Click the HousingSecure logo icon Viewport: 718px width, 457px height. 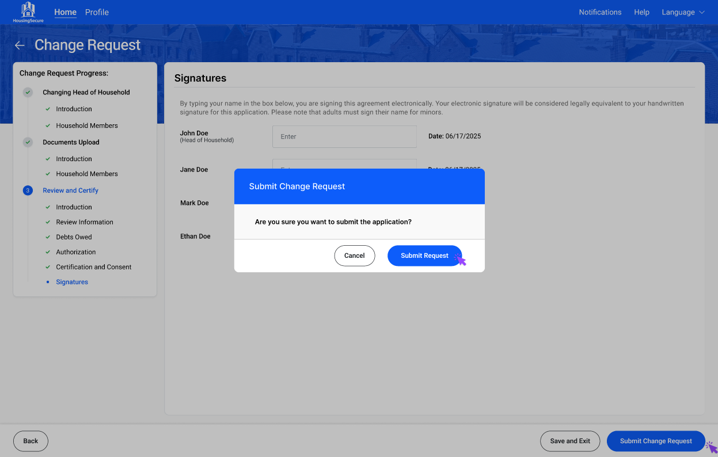[x=28, y=10]
